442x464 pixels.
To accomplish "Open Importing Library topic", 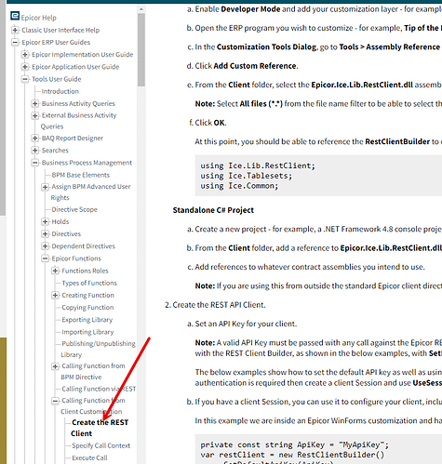I will point(87,332).
